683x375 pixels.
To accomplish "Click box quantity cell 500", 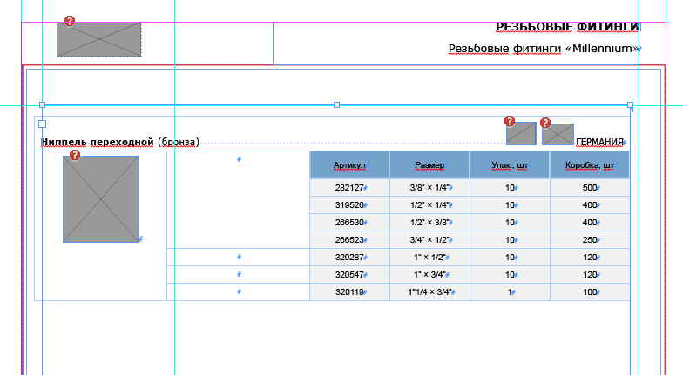I will point(590,188).
